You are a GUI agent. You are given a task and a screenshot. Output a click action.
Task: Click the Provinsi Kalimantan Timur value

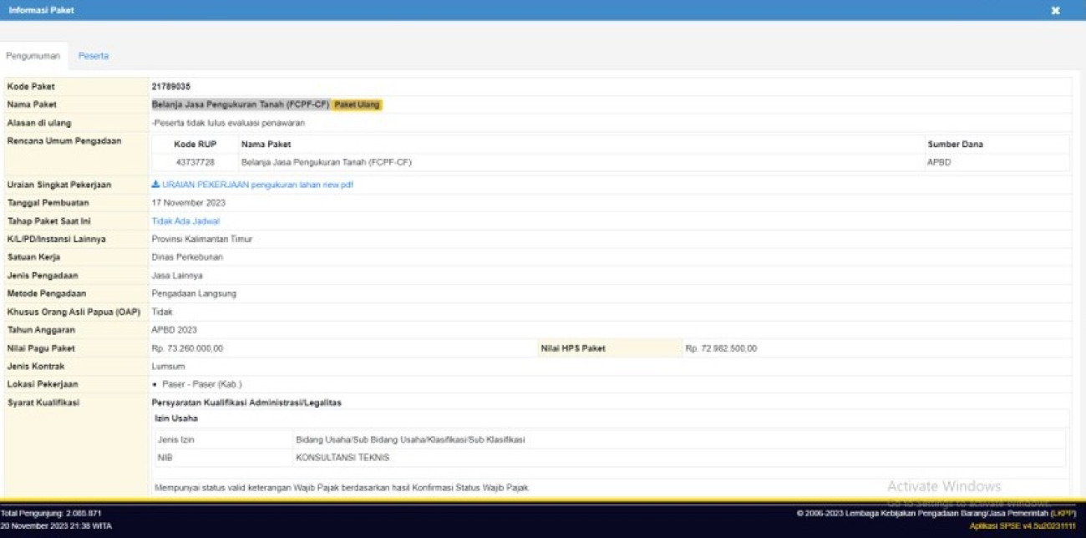pos(201,239)
